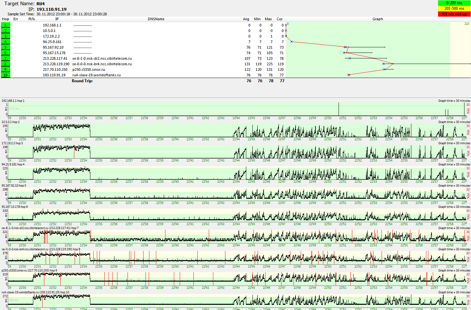The image size is (471, 310).
Task: Click the Graph column header
Action: (377, 19)
